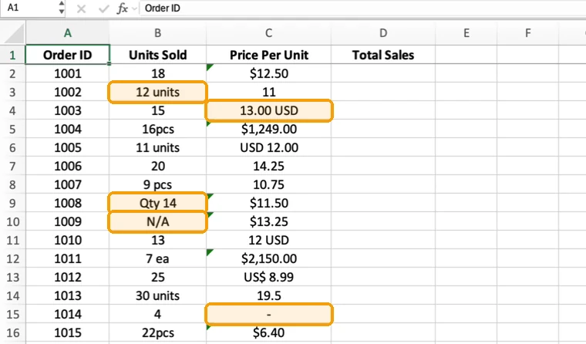Click the Total Sales header cell
This screenshot has height=344, width=586.
(383, 55)
